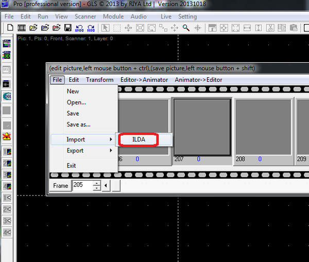Increase the Frame number with up stepper

pyautogui.click(x=97, y=183)
